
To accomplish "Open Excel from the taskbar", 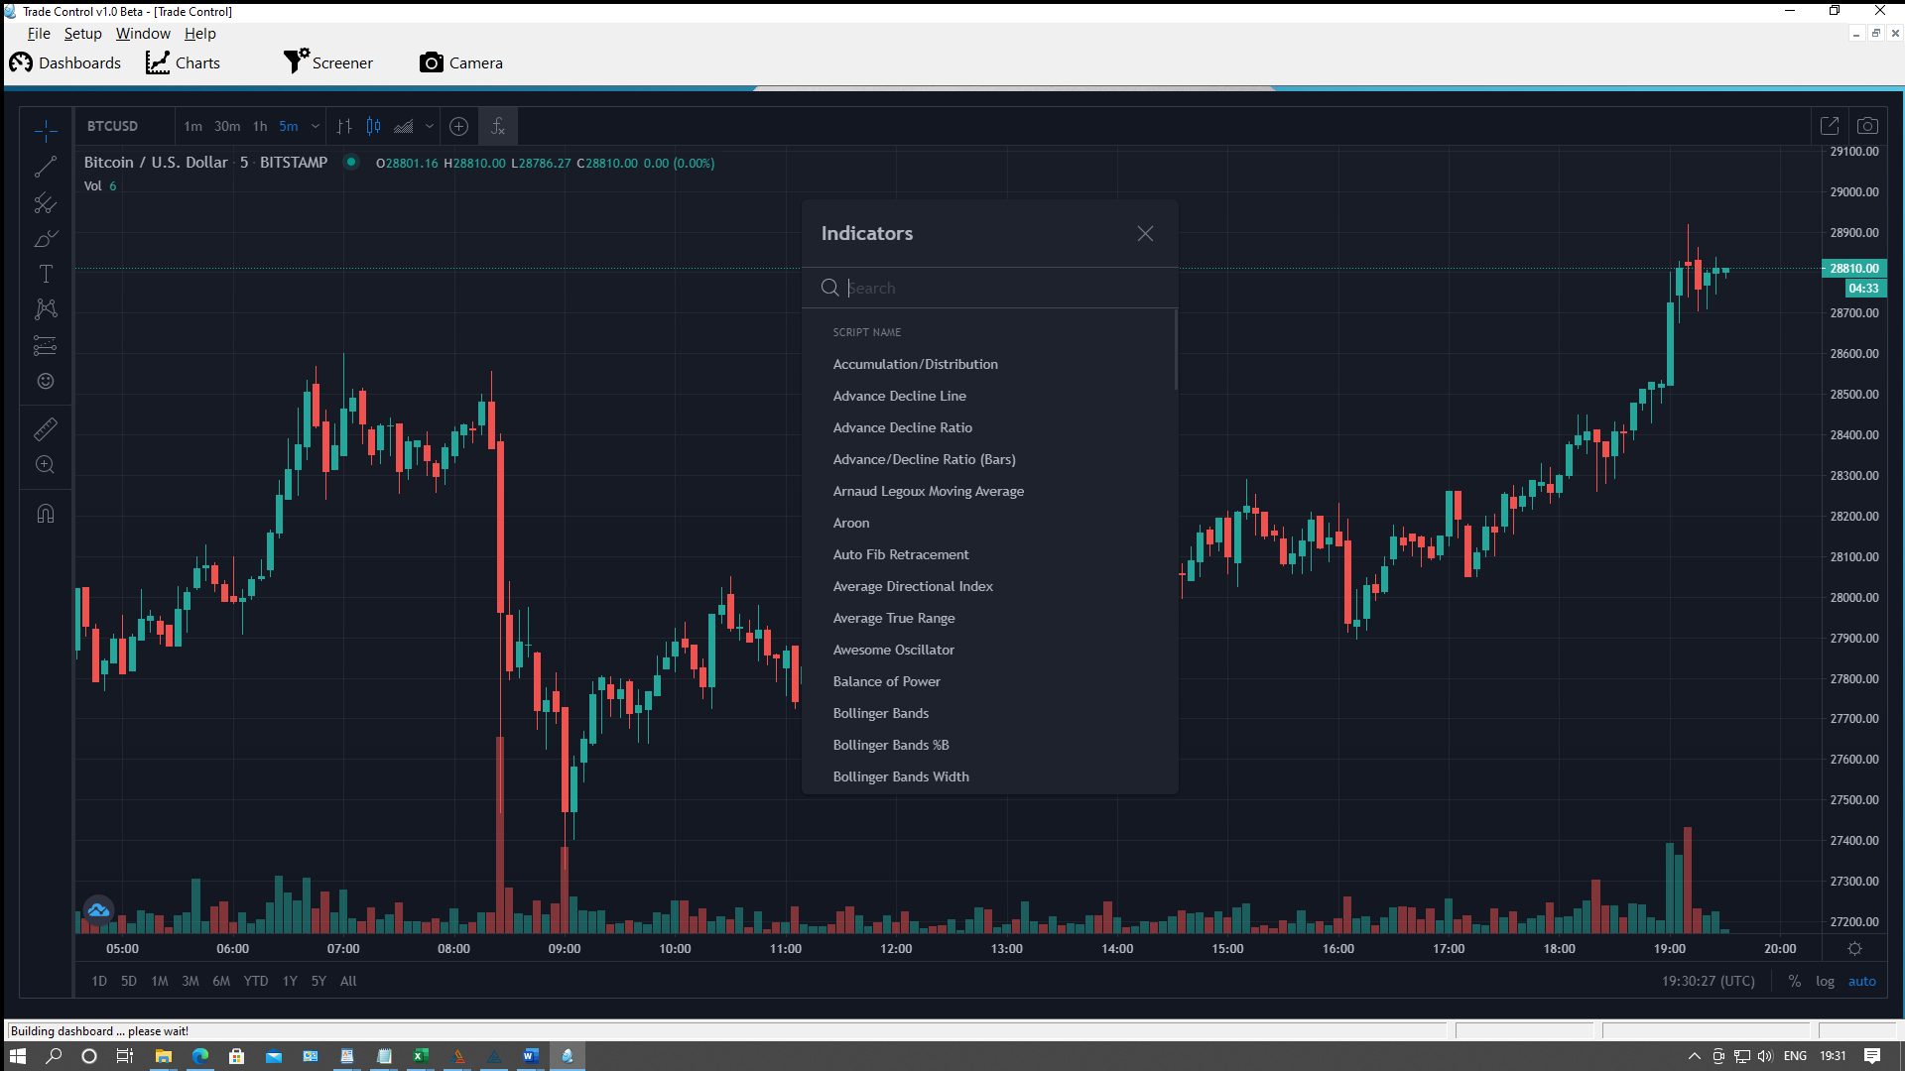I will [x=420, y=1056].
